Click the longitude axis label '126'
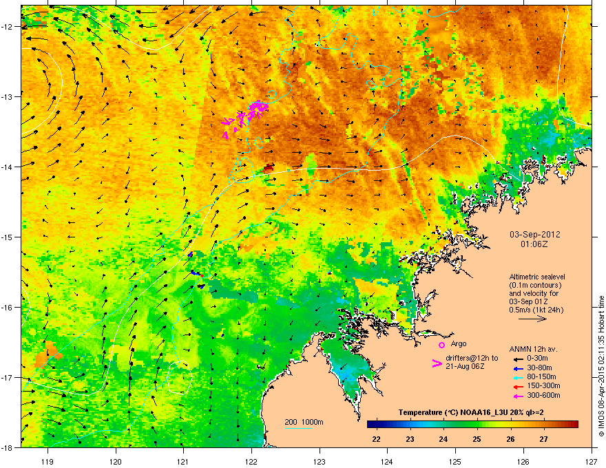 pyautogui.click(x=523, y=462)
